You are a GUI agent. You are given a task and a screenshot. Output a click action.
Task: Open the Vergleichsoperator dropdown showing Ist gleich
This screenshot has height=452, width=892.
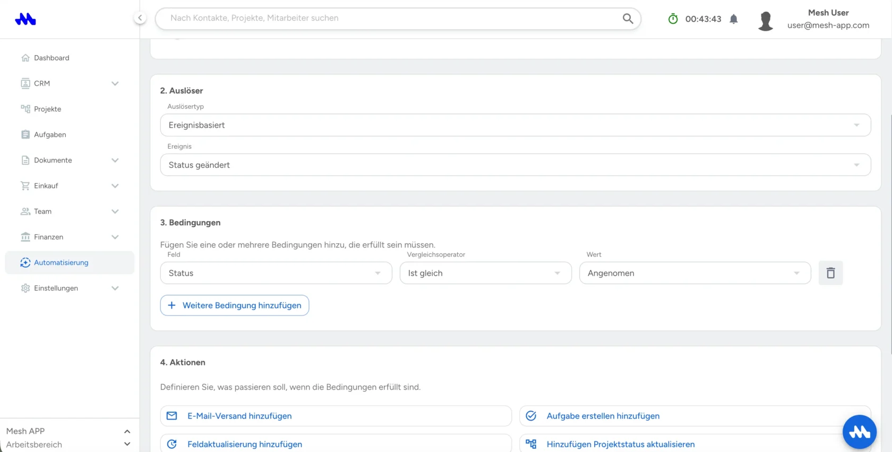(x=485, y=273)
